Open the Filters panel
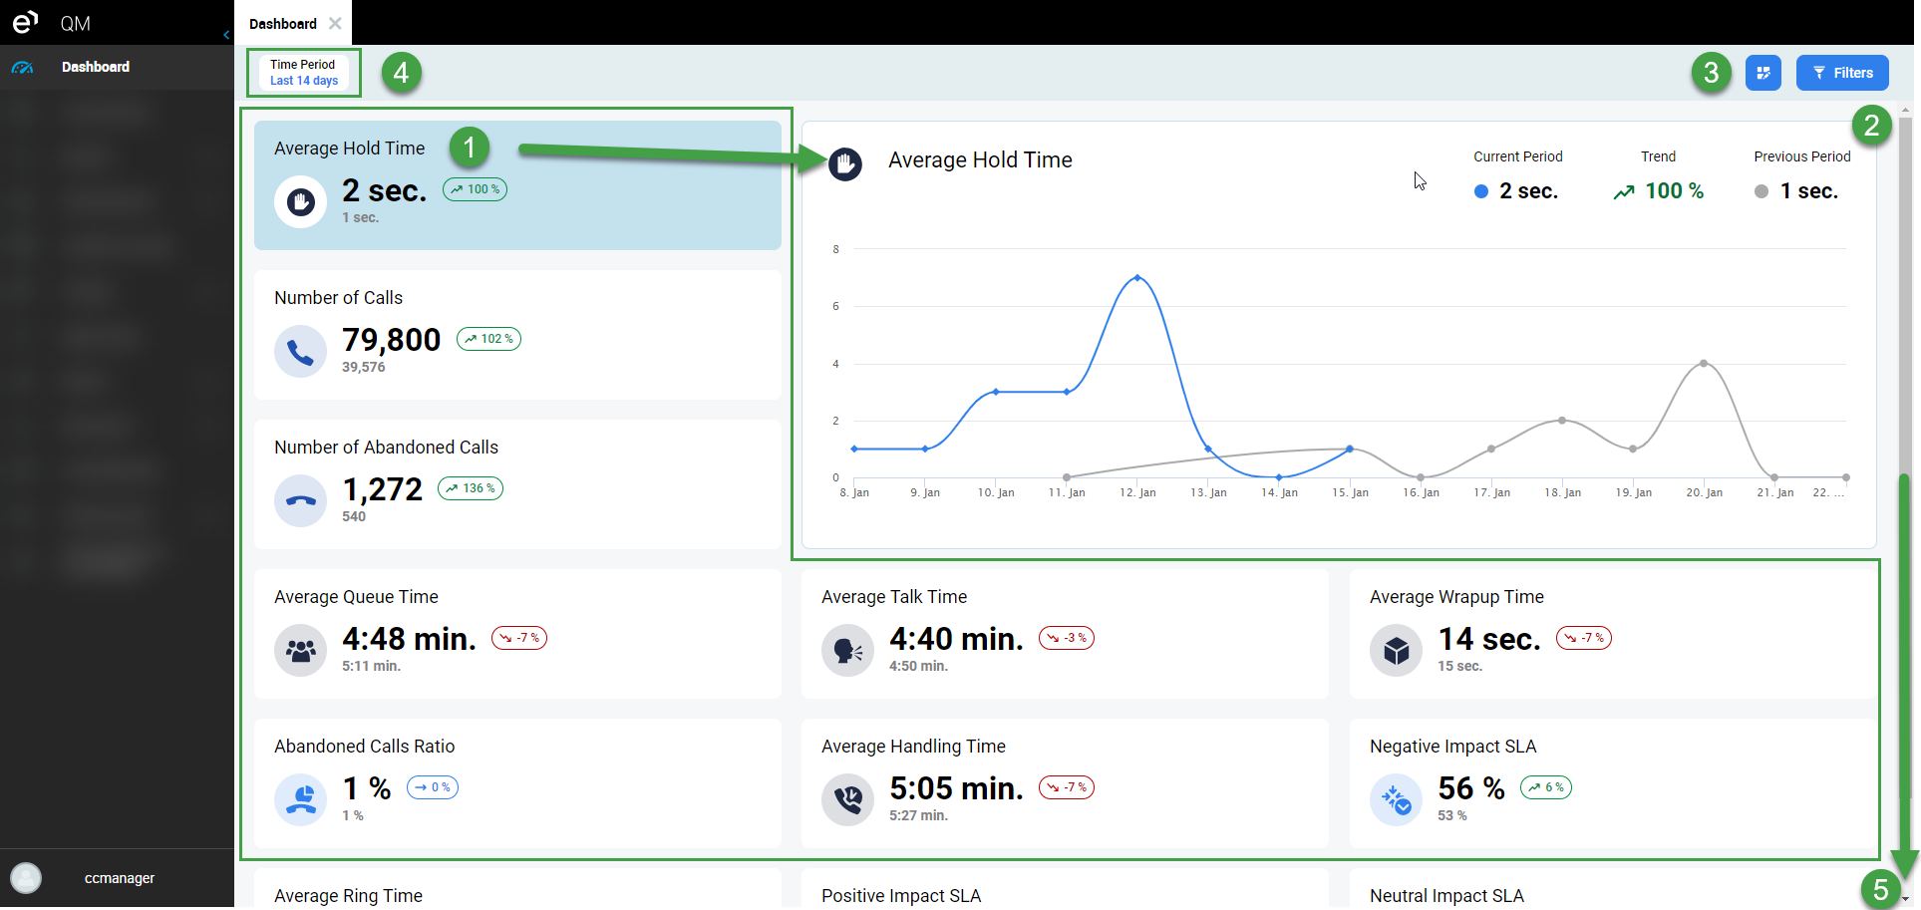This screenshot has height=910, width=1921. 1841,72
